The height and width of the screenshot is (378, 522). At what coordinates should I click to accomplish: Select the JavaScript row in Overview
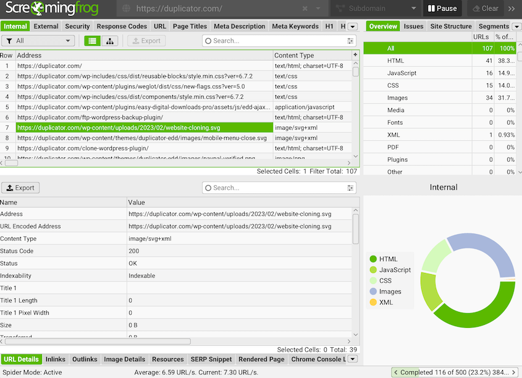pos(439,73)
